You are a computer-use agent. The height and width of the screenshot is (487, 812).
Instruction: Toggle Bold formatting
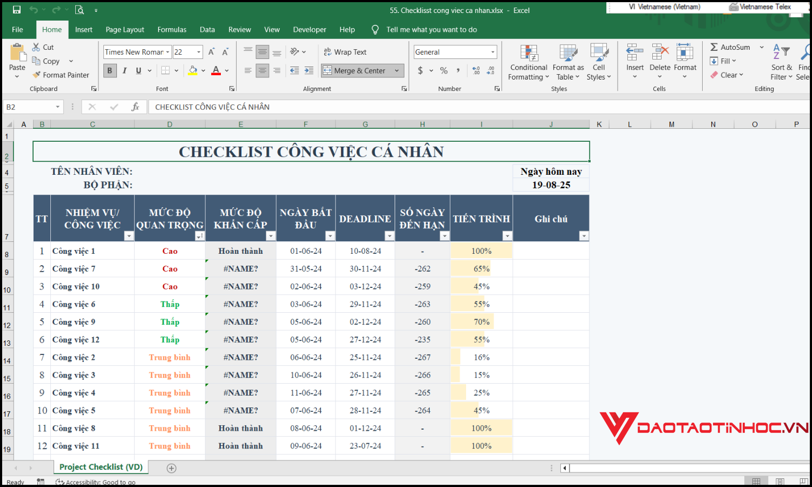[x=110, y=70]
